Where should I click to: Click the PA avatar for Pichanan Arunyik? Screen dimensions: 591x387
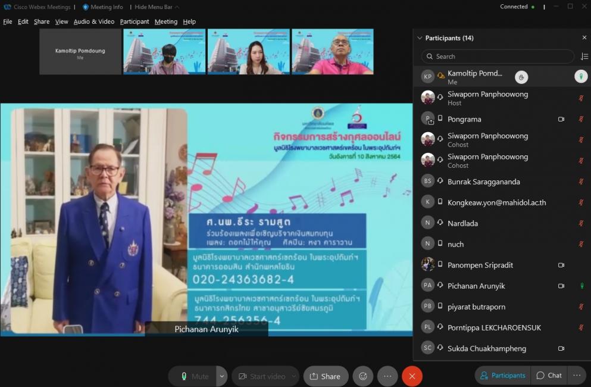click(427, 285)
